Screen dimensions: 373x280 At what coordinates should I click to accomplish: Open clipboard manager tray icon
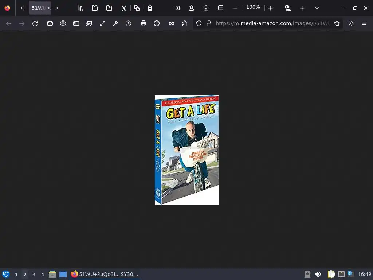click(x=331, y=274)
